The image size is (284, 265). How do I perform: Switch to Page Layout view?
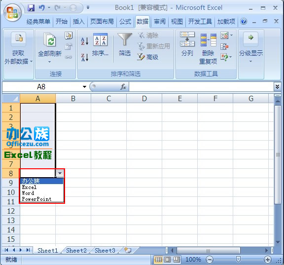(167, 260)
